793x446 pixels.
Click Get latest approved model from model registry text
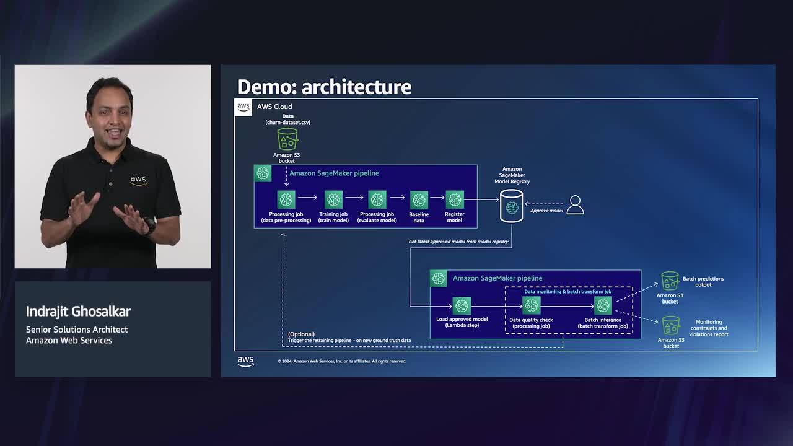(x=458, y=242)
